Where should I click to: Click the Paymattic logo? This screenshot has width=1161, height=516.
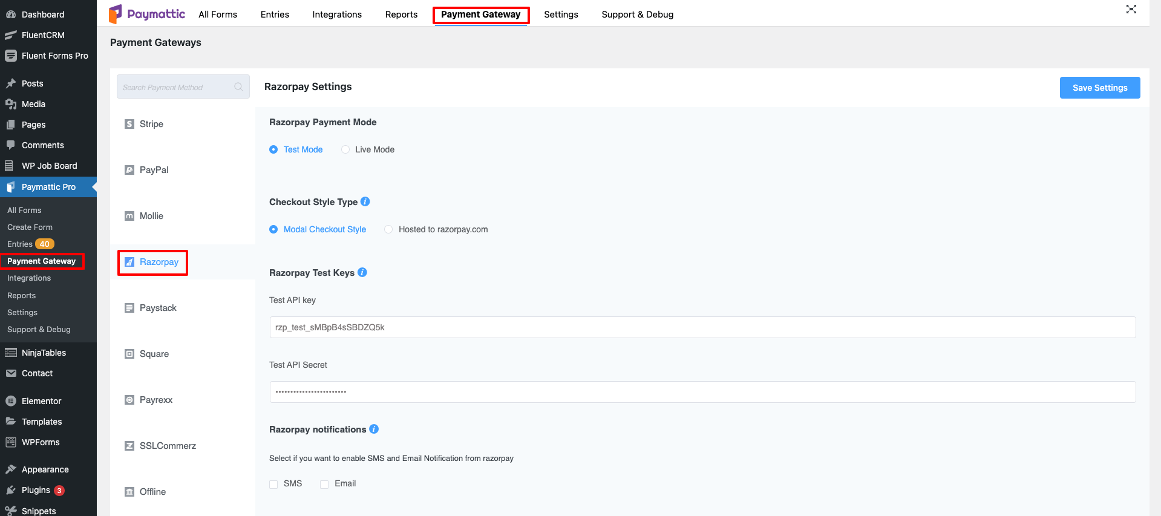tap(147, 14)
